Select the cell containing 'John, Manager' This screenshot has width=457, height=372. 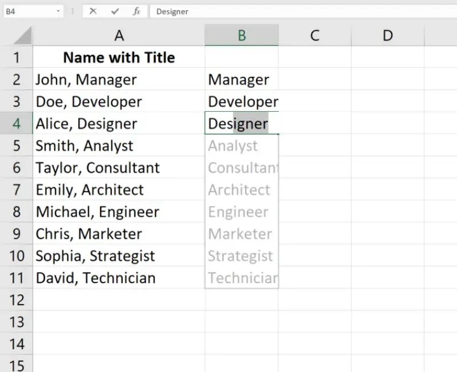pyautogui.click(x=119, y=80)
